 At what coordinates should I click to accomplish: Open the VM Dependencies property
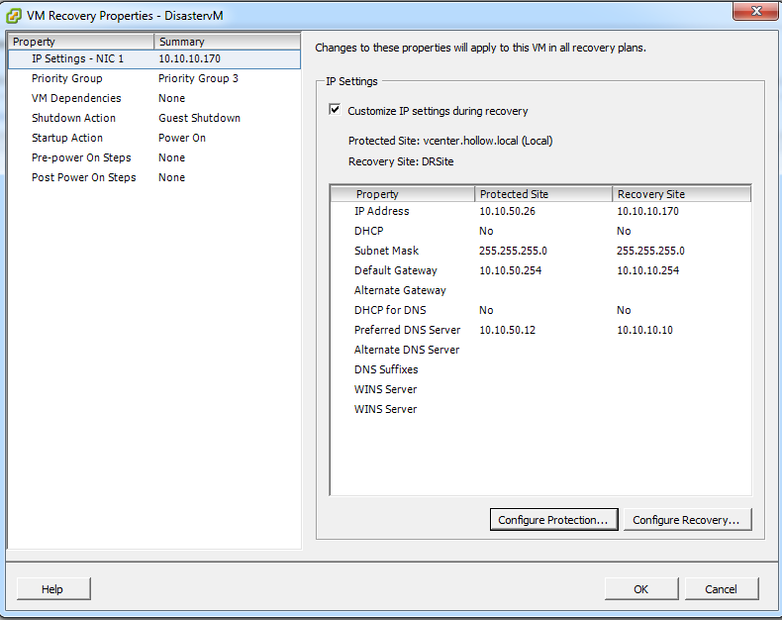pyautogui.click(x=76, y=98)
